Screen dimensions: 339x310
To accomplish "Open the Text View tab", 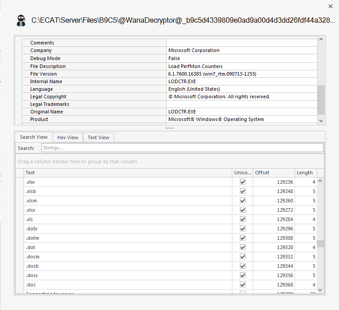I will pos(98,137).
